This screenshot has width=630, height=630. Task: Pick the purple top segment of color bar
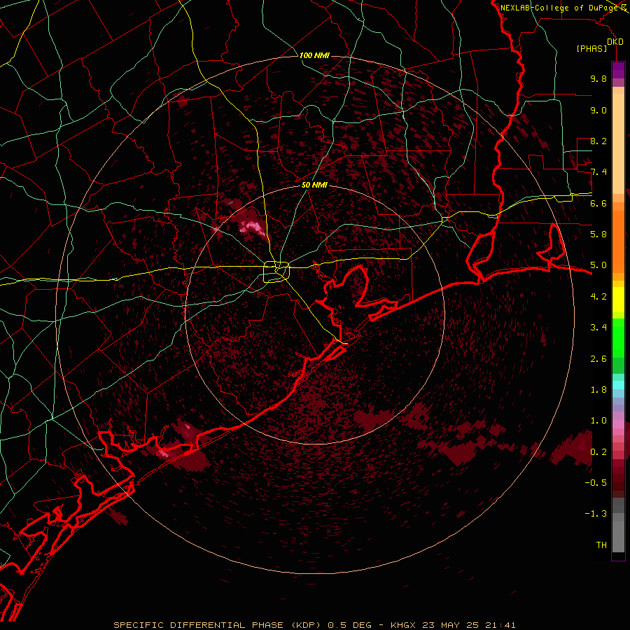618,70
